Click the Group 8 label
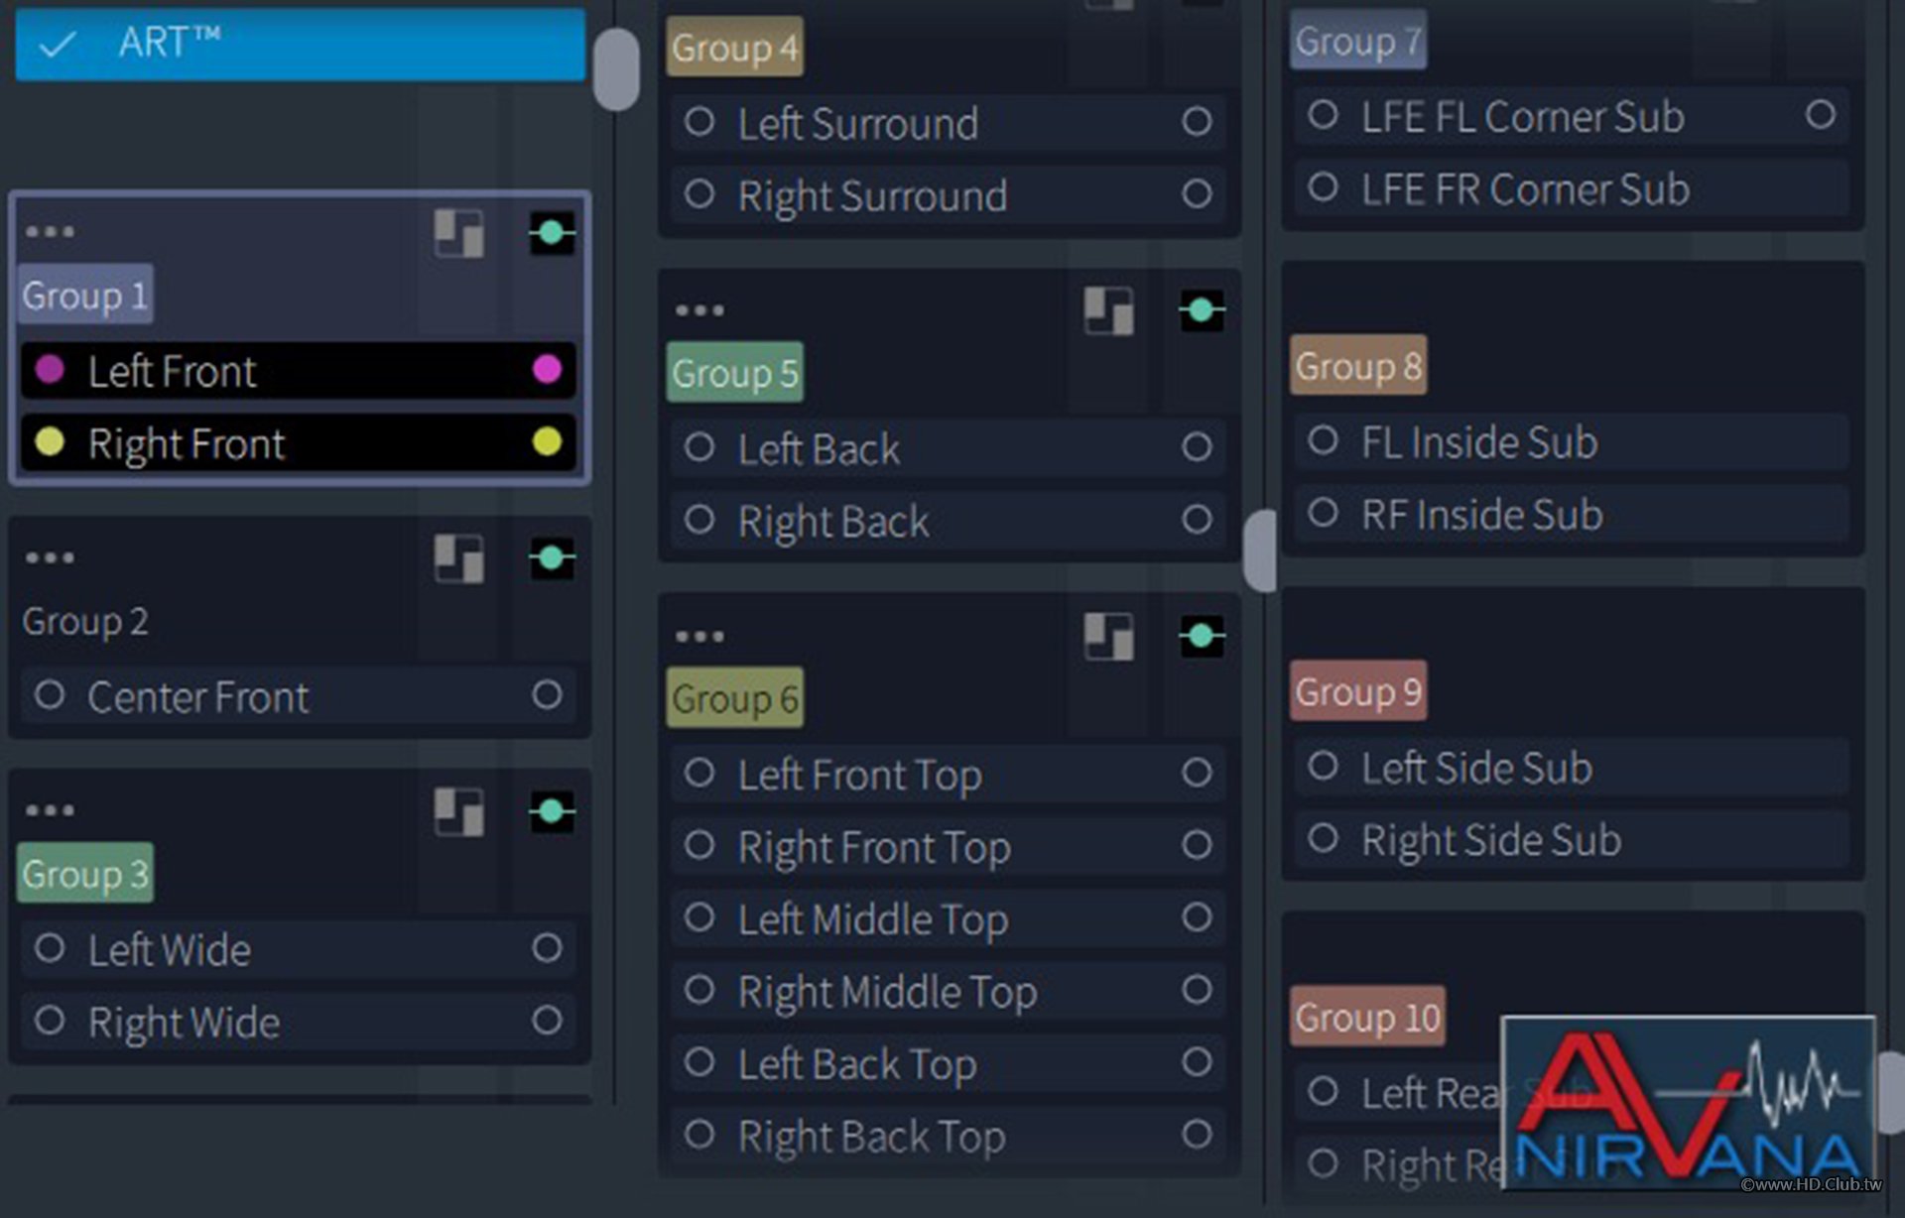 (x=1357, y=366)
